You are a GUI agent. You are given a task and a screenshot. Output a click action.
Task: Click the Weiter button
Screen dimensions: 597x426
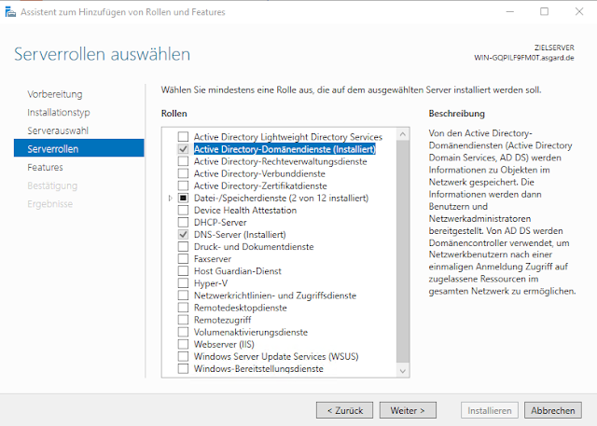pos(408,410)
